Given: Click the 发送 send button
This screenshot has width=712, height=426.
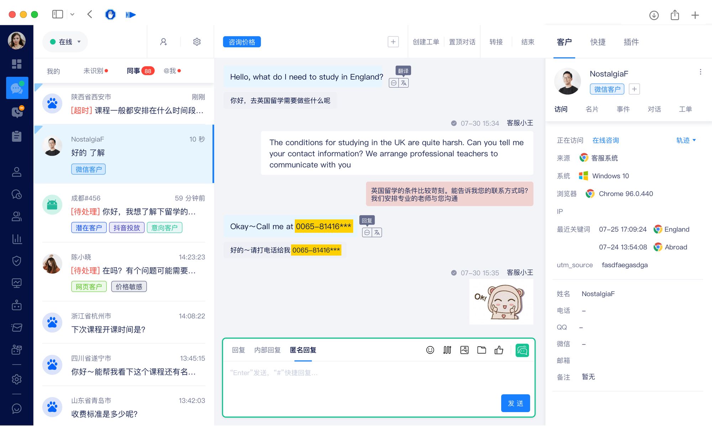Looking at the screenshot, I should pyautogui.click(x=515, y=403).
